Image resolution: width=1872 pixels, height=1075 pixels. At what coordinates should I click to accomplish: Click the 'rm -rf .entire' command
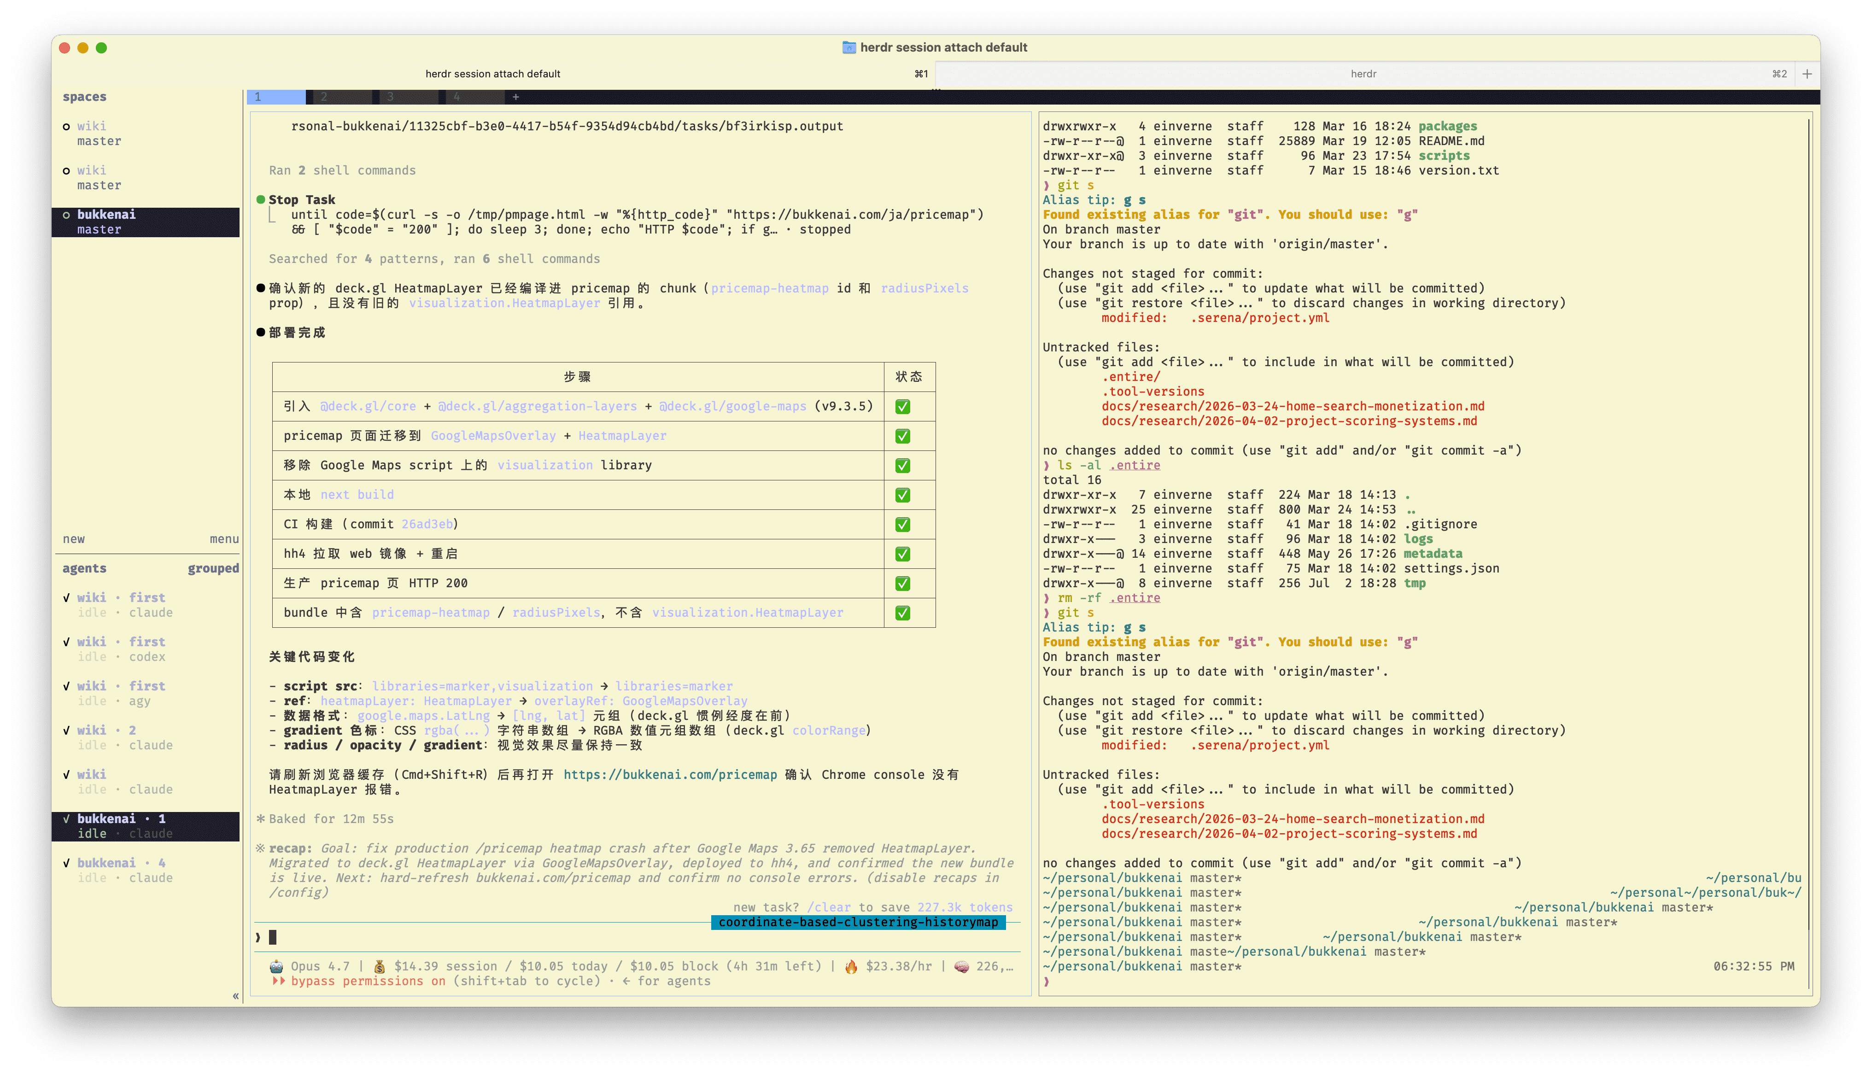[1109, 598]
